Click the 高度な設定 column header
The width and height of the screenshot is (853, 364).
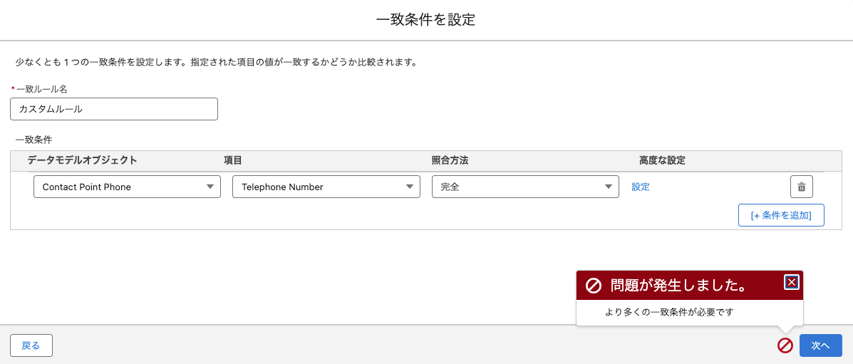point(662,160)
